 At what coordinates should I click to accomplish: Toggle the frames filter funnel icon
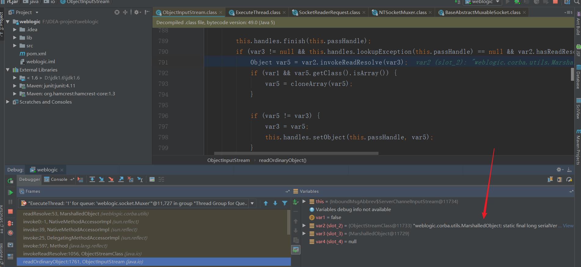[285, 203]
